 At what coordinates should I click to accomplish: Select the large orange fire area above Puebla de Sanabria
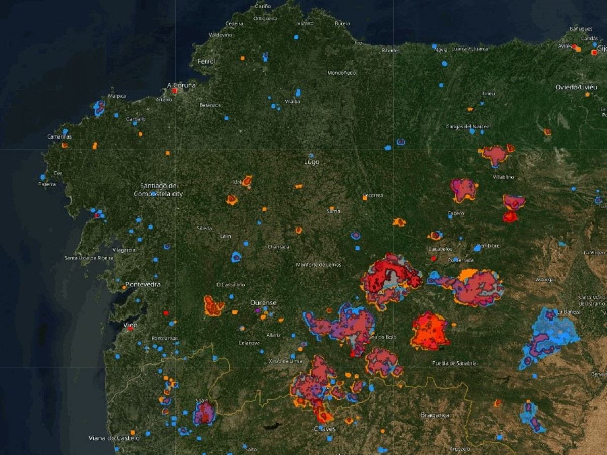point(429,331)
